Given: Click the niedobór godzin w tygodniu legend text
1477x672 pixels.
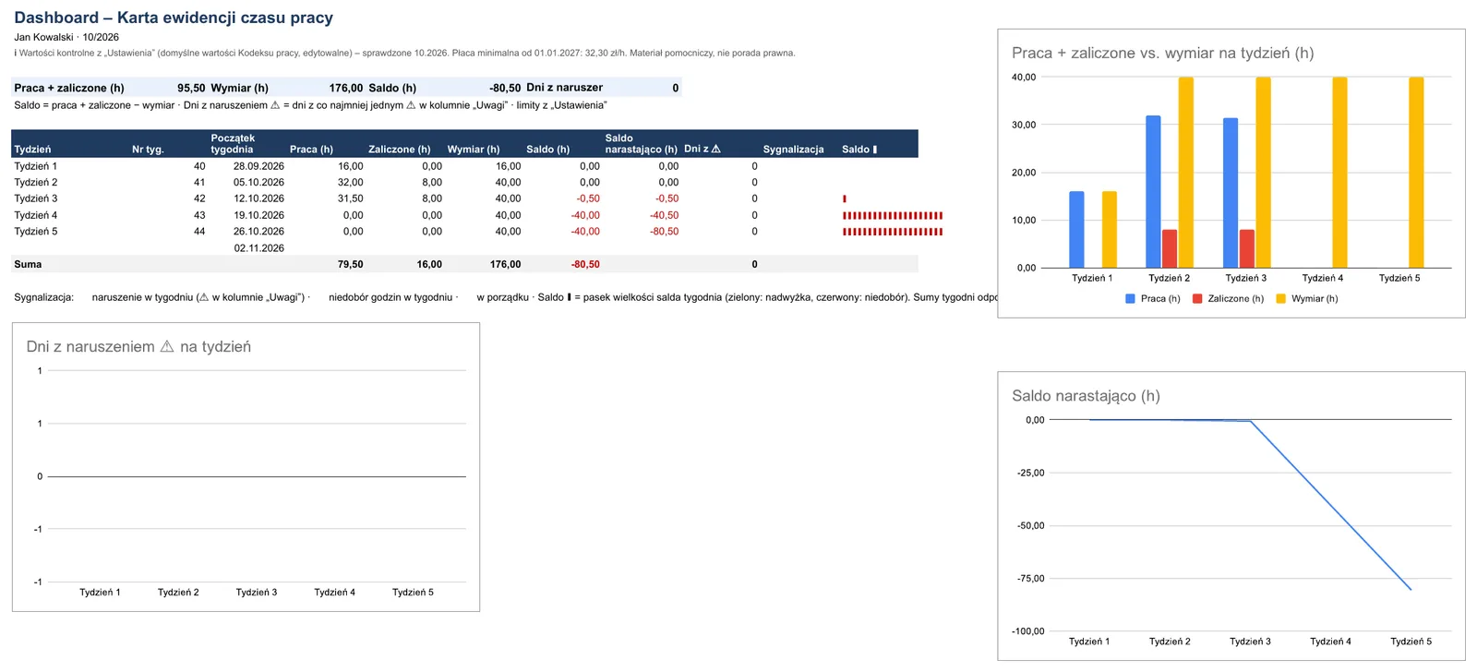Looking at the screenshot, I should (x=390, y=297).
